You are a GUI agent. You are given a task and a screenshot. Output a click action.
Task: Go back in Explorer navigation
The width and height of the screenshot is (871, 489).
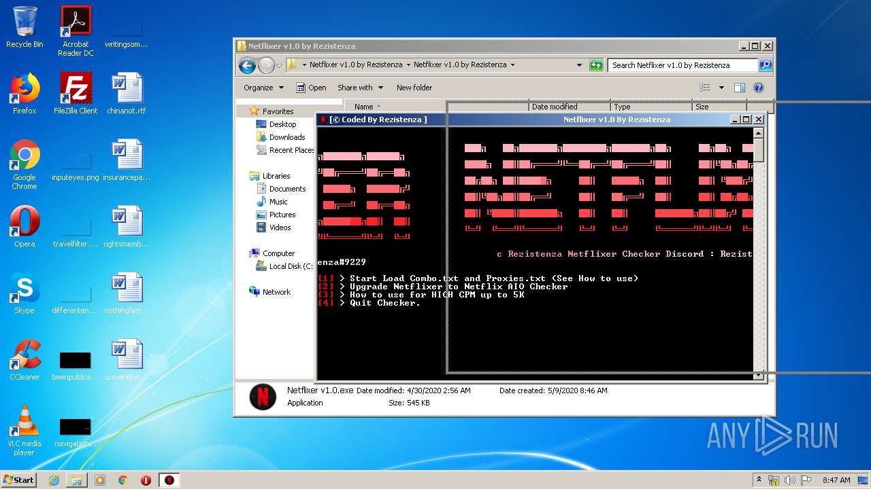[247, 65]
